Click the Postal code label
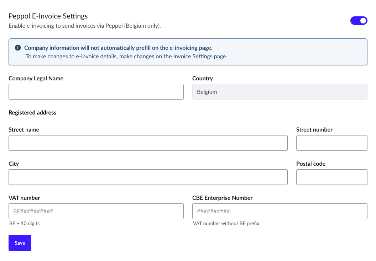The height and width of the screenshot is (261, 376). [x=311, y=164]
